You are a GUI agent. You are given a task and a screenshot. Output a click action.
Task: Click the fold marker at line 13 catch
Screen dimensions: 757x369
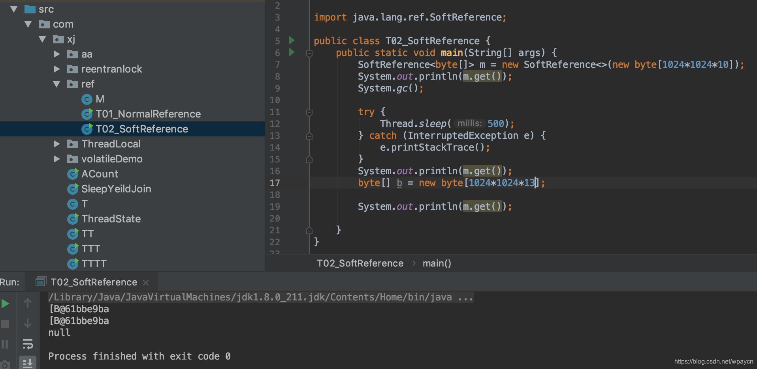(309, 136)
